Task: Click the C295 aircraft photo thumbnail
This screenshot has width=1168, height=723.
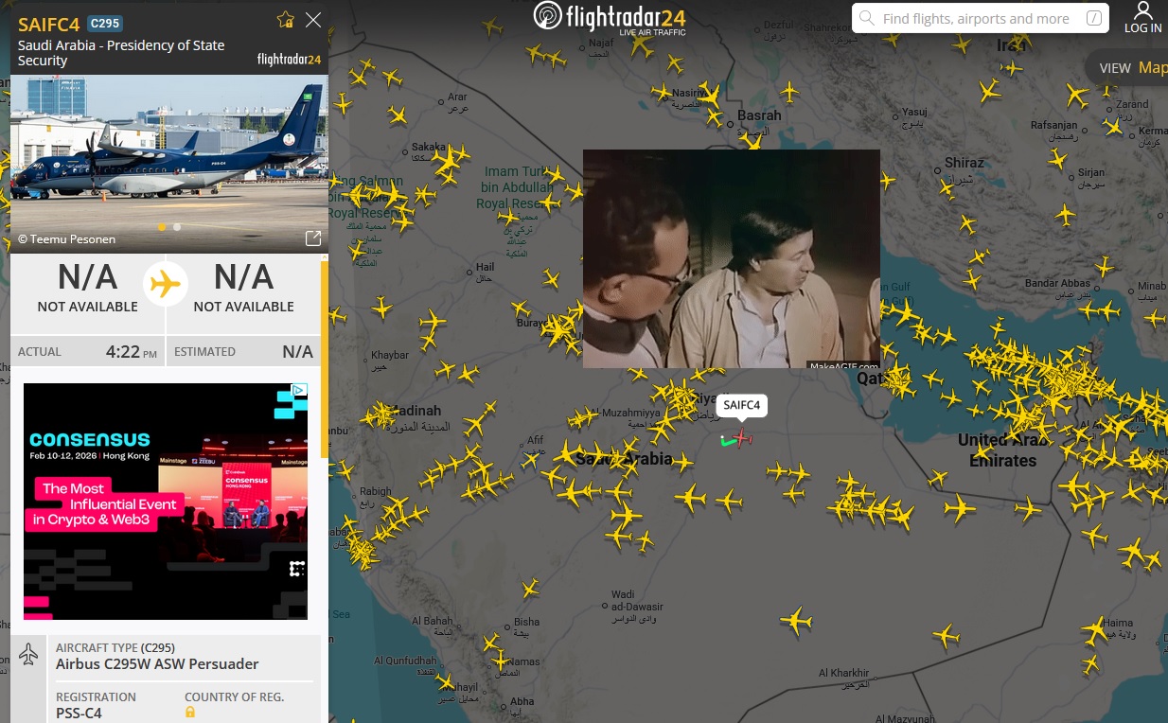Action: point(166,151)
